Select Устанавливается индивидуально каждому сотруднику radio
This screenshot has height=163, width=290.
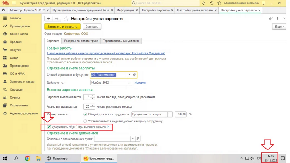click(x=85, y=121)
